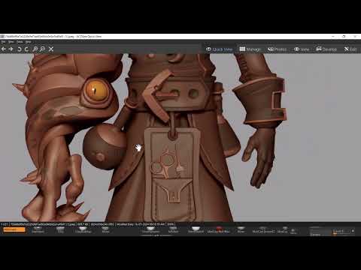361x270 pixels.
Task: Maximize or restore the ACDSee window
Action: [x=344, y=37]
